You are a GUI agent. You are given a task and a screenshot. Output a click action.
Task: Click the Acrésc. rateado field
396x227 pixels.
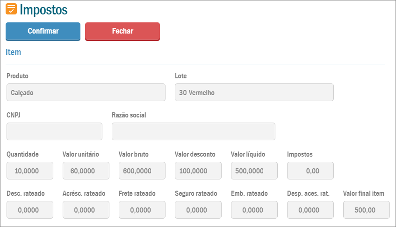click(86, 210)
